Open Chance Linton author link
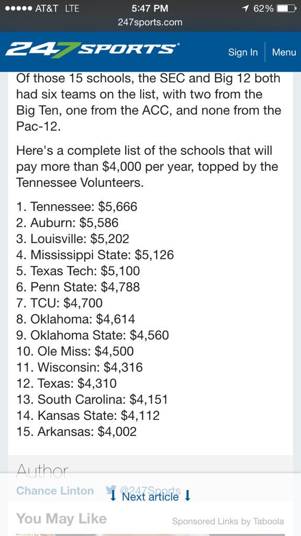Screen dimensions: 301x536 coord(55,490)
